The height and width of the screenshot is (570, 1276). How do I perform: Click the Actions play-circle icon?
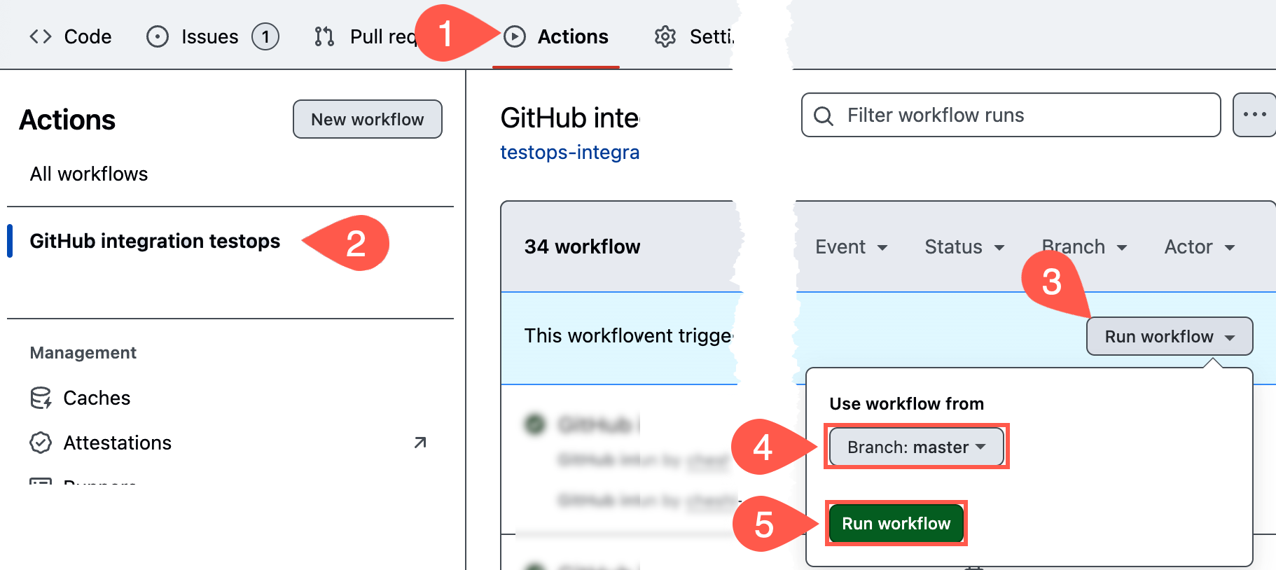pos(515,36)
